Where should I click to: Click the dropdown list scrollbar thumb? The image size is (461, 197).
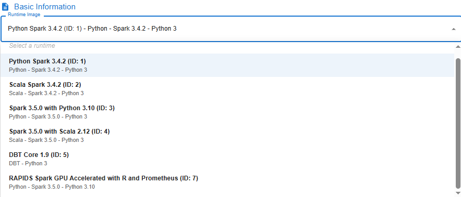(458, 123)
